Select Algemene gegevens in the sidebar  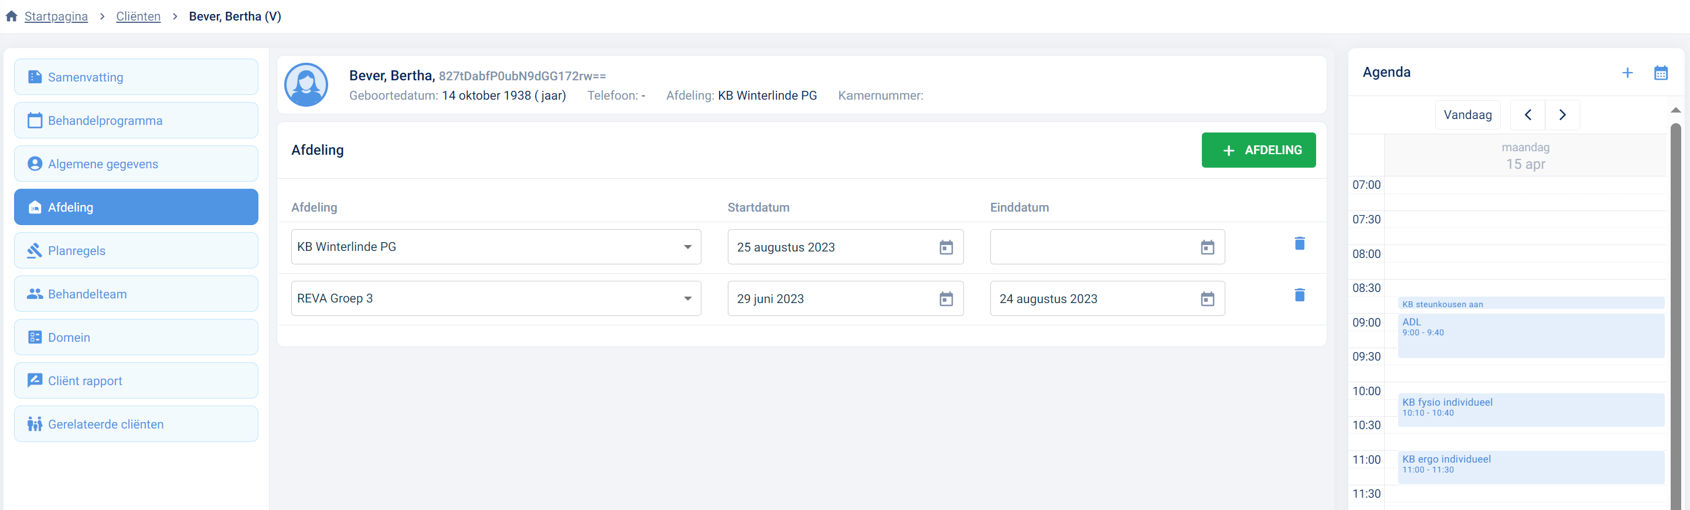[136, 164]
